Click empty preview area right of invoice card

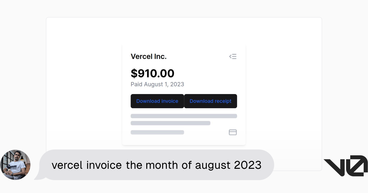284,92
